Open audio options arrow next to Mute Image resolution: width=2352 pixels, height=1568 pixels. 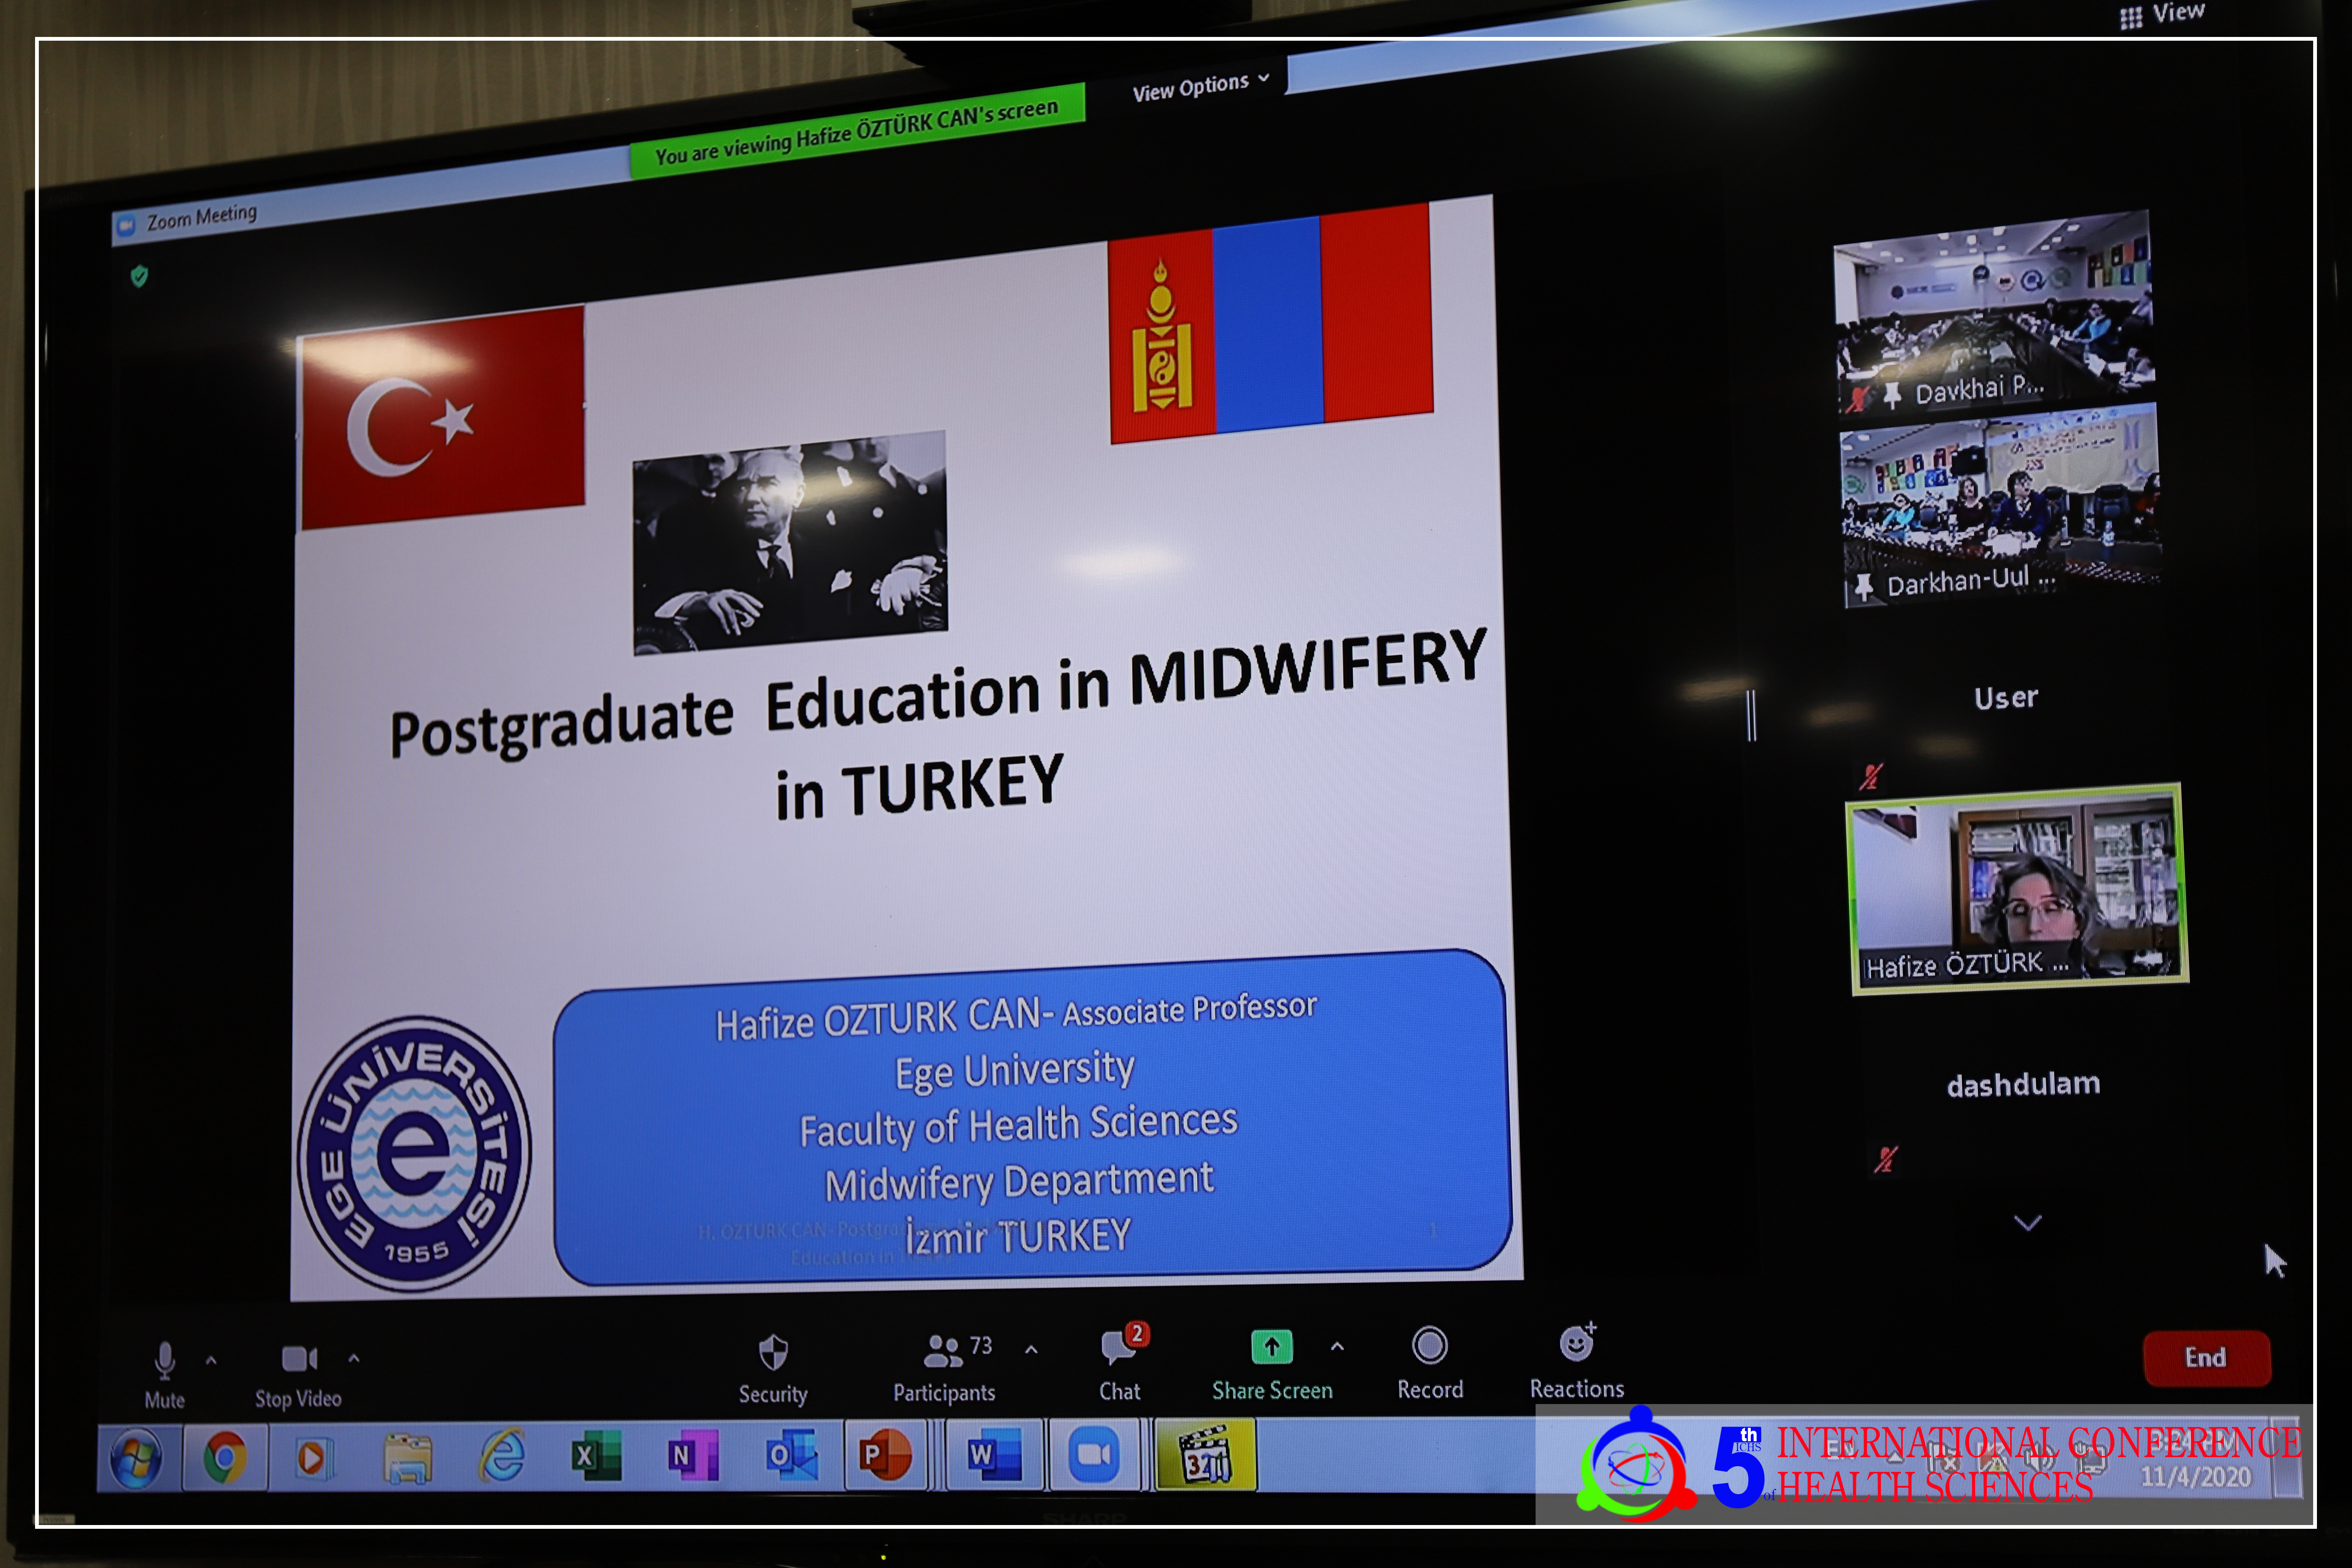[211, 1361]
